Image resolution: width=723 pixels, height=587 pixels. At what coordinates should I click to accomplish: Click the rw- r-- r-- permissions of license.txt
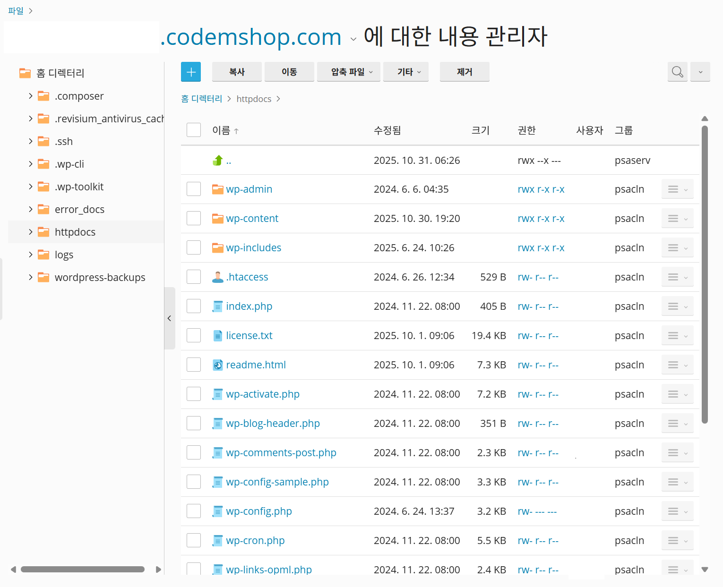538,336
